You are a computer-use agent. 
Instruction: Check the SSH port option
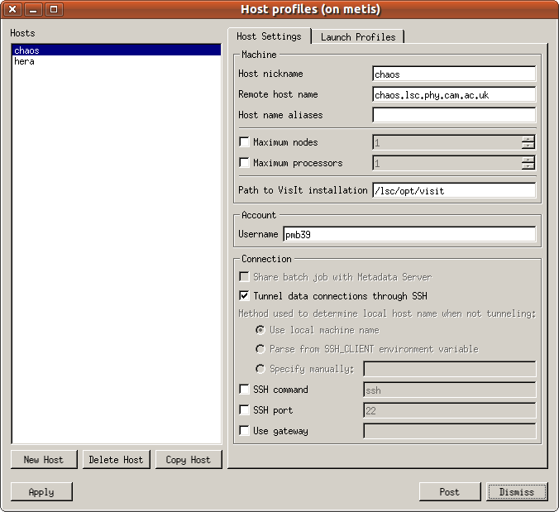click(x=244, y=410)
